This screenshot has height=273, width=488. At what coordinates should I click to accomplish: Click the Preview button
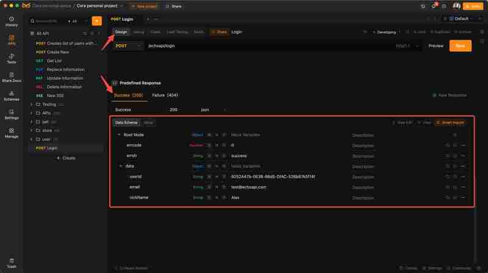click(x=436, y=46)
